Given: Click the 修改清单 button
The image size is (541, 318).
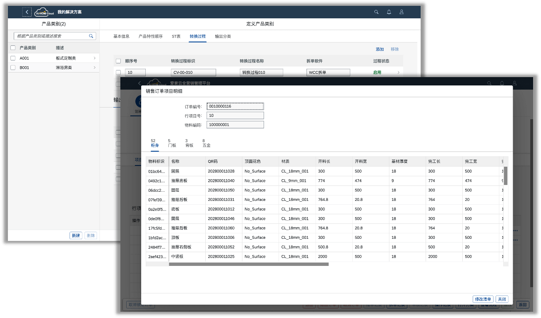Looking at the screenshot, I should tap(483, 299).
